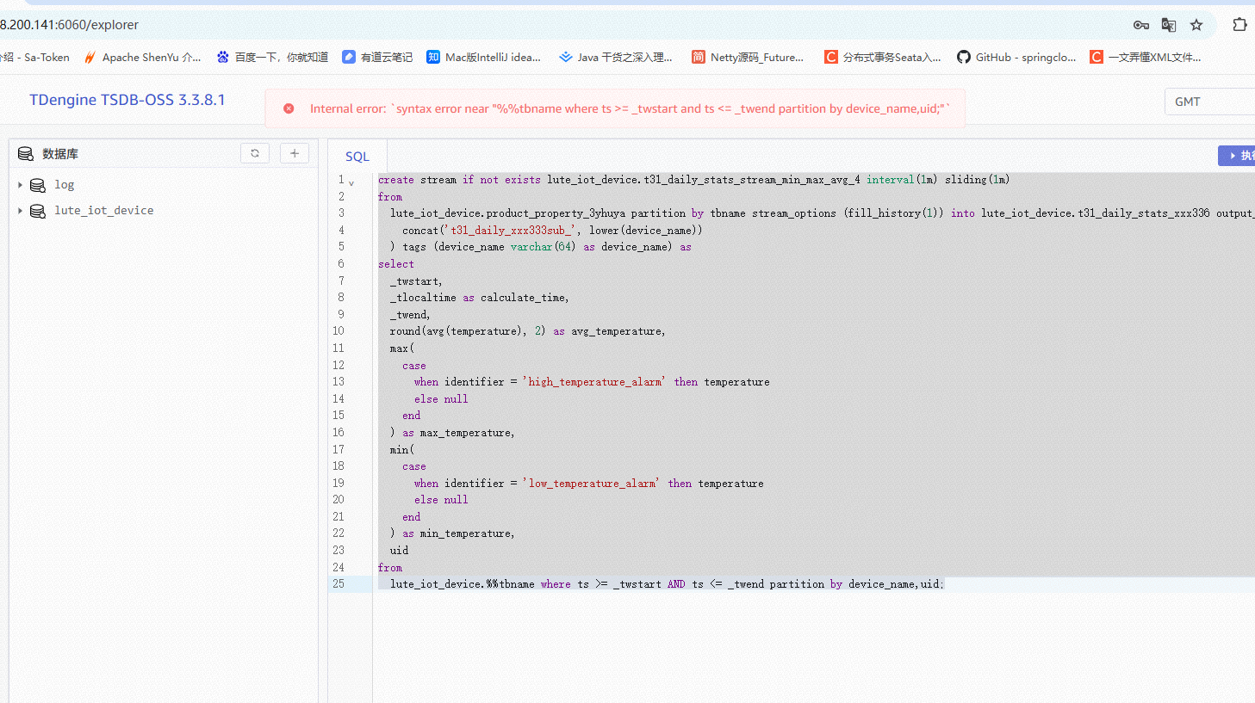Click the refresh databases icon button
The width and height of the screenshot is (1255, 703).
[x=255, y=153]
